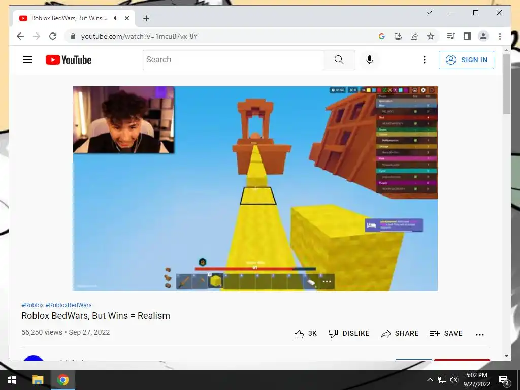Save the video to a playlist
This screenshot has height=390, width=520.
446,333
